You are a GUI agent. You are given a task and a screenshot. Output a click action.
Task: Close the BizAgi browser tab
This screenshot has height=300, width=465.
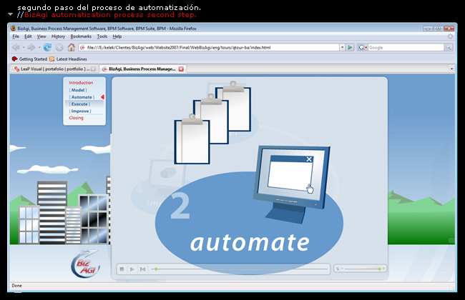point(181,69)
